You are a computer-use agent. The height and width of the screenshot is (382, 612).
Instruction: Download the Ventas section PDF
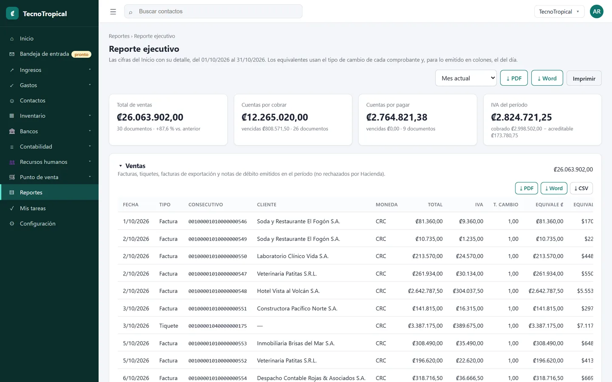pos(526,188)
